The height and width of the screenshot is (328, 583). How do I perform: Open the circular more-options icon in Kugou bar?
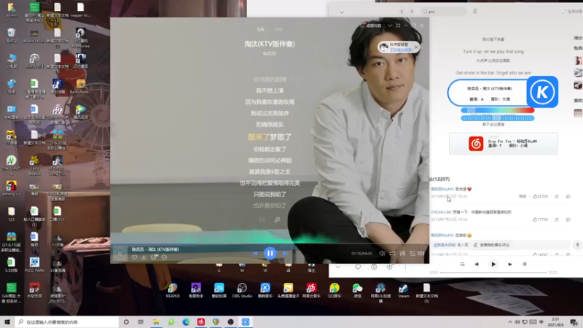[165, 257]
